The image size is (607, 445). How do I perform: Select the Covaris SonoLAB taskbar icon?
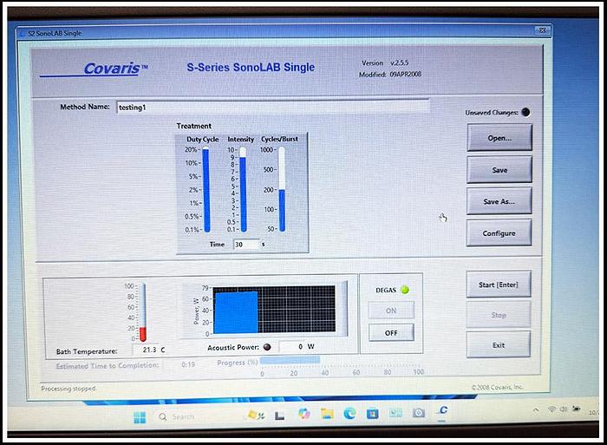click(443, 411)
